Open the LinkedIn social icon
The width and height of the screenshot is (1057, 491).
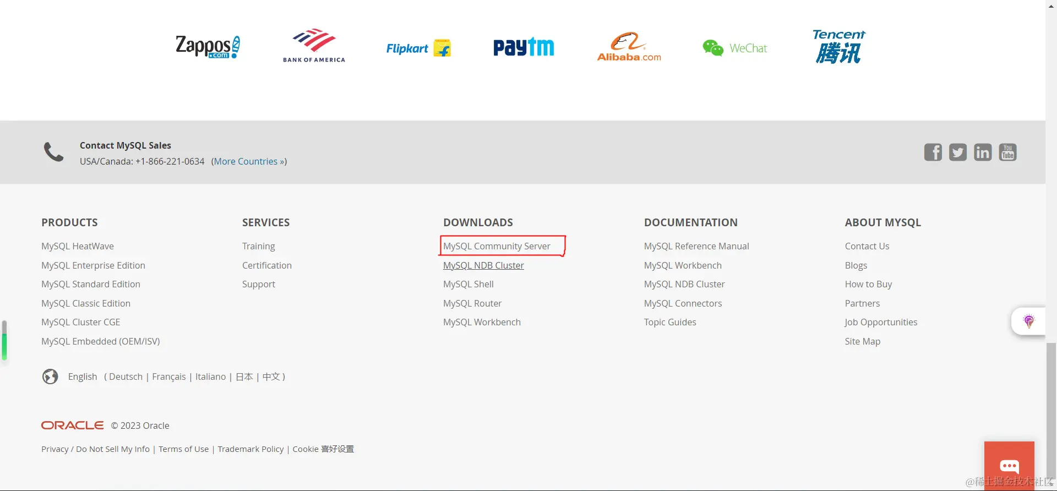point(983,152)
